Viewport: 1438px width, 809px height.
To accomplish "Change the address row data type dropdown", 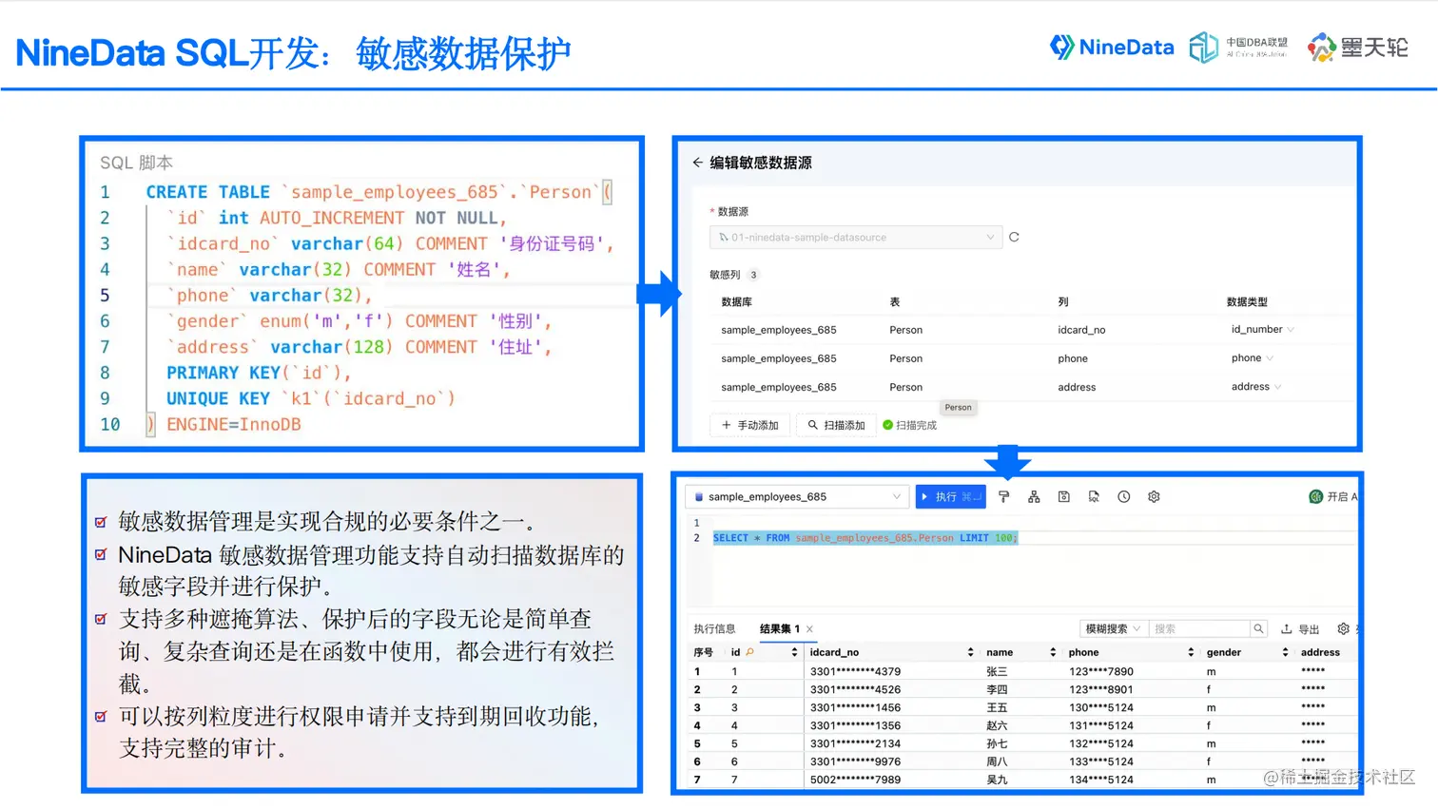I will tap(1255, 387).
